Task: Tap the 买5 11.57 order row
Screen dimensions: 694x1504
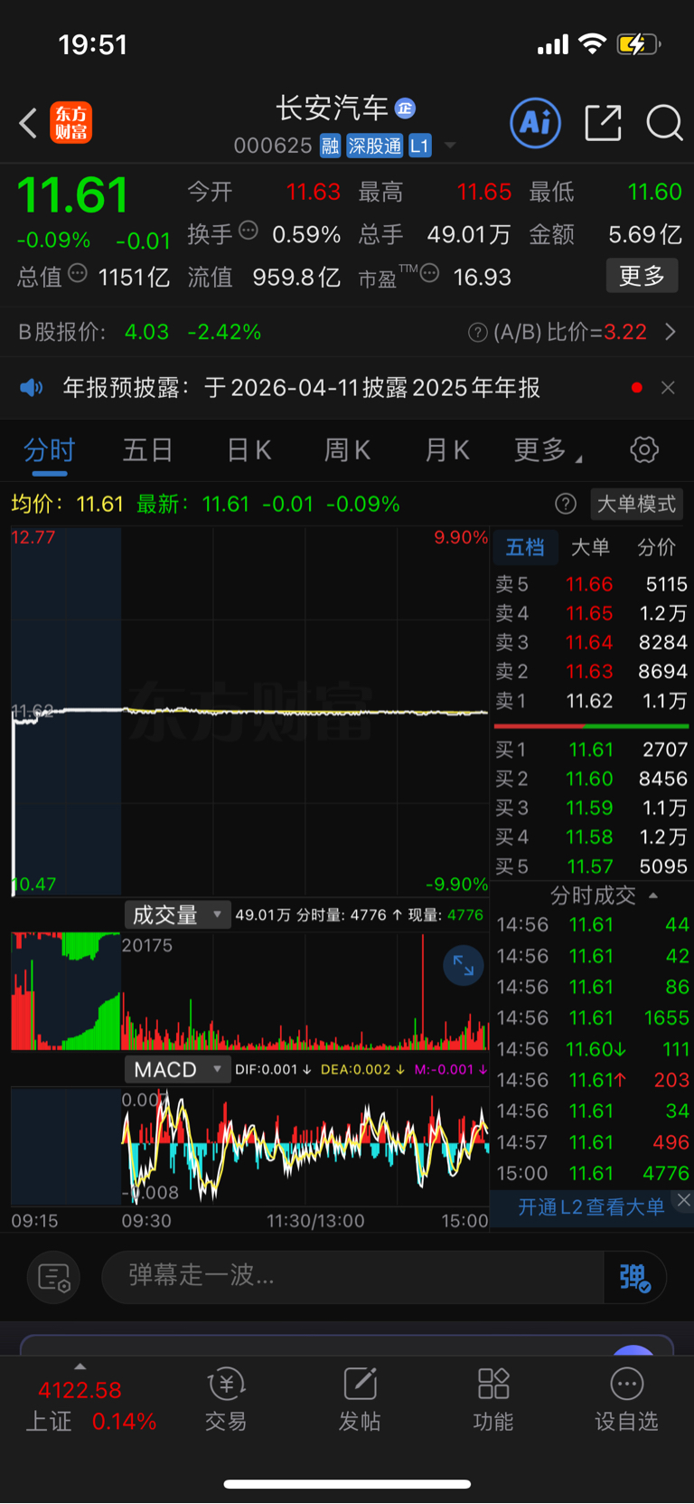Action: (x=591, y=866)
